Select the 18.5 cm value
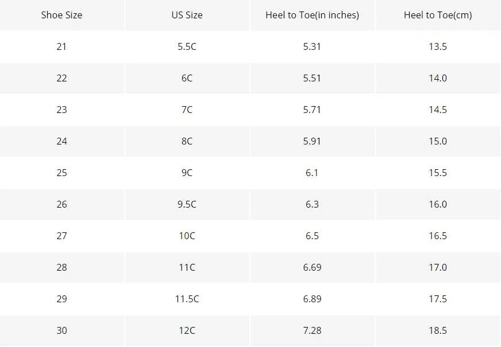Image resolution: width=501 pixels, height=347 pixels. click(x=438, y=330)
